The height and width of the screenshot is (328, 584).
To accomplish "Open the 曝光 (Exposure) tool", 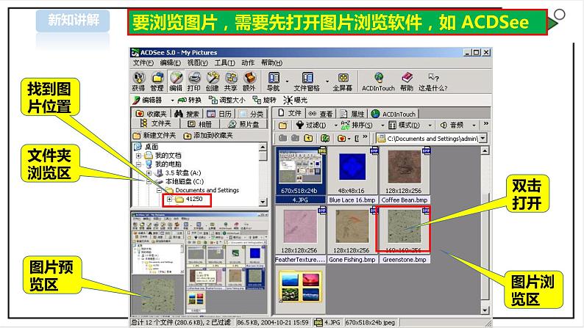I will coord(295,100).
